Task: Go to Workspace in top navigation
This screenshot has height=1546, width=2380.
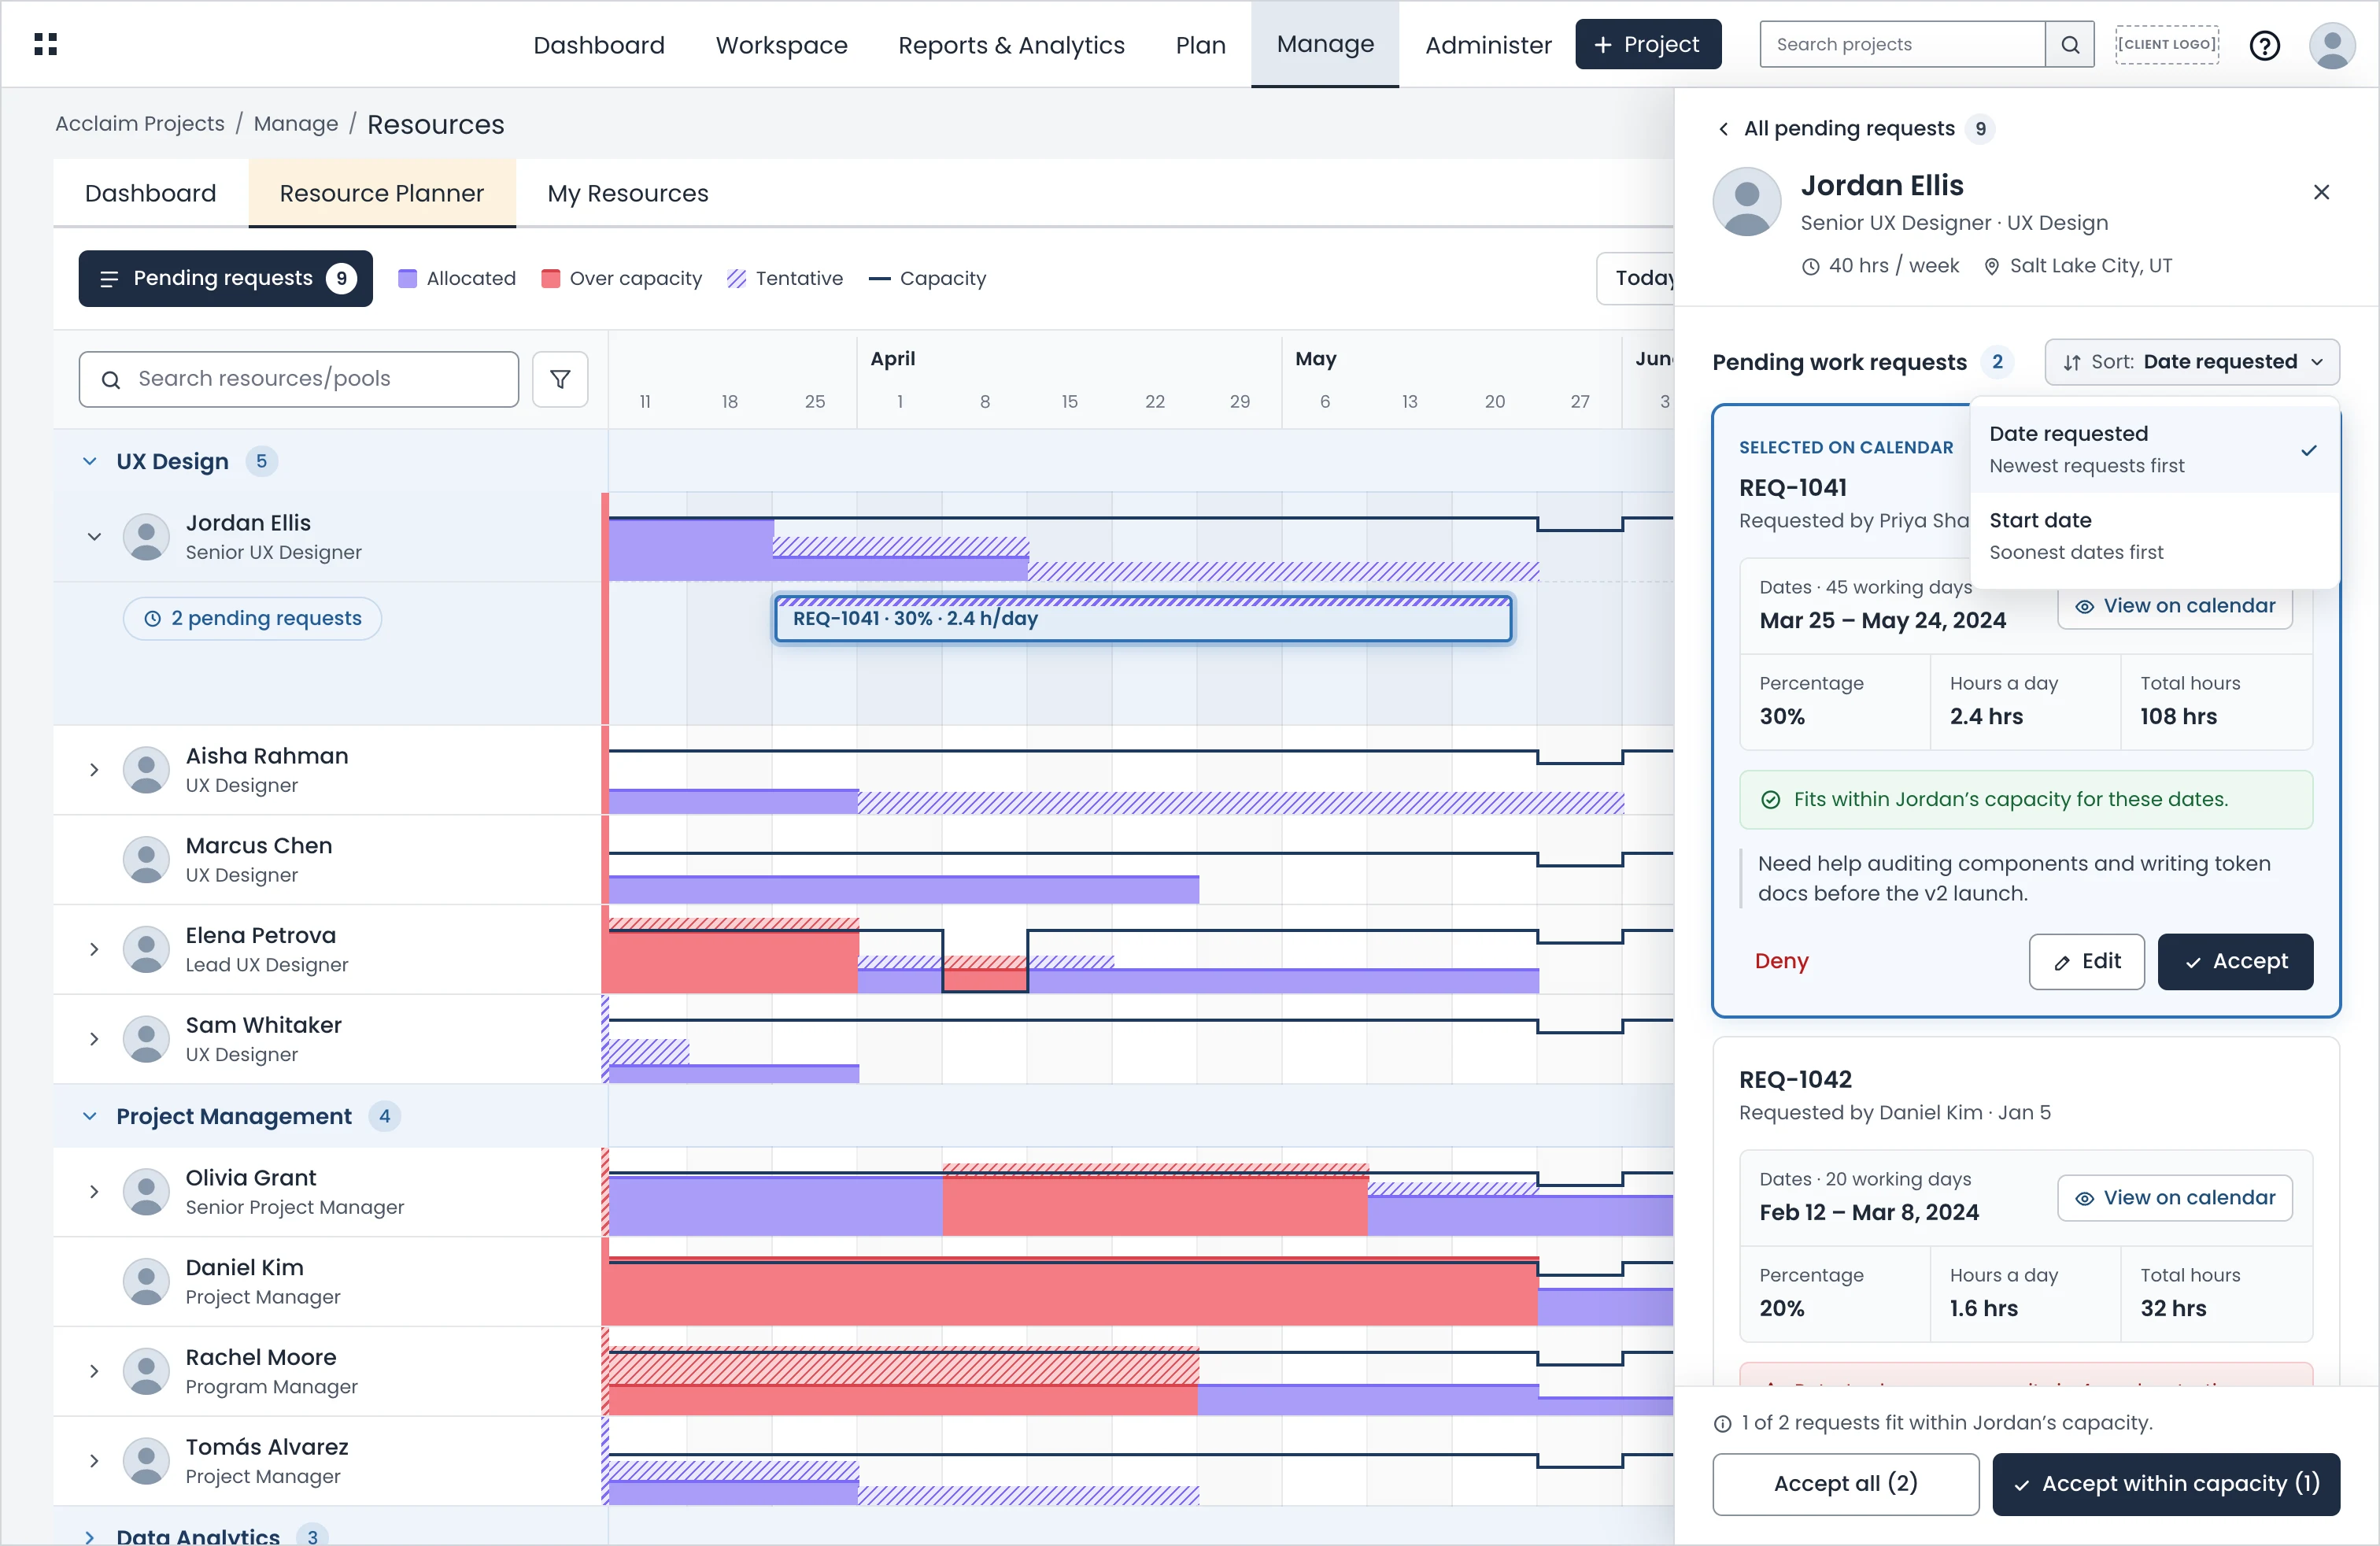Action: [781, 45]
